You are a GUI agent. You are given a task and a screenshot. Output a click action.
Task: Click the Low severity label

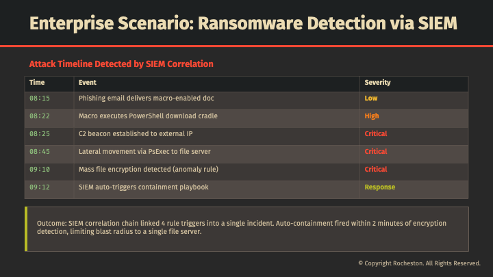point(371,98)
